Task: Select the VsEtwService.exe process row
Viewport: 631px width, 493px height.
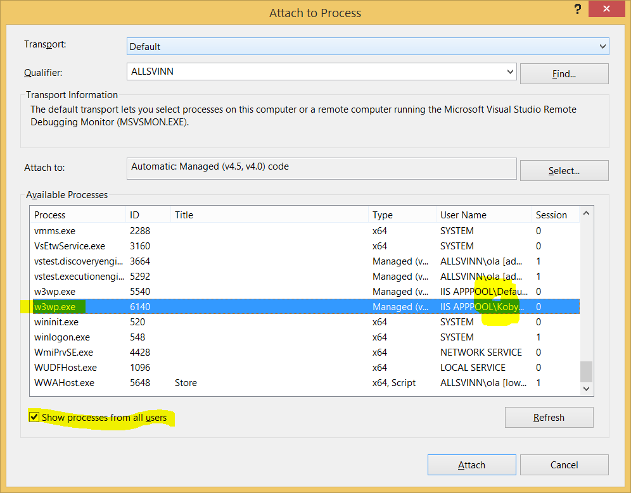Action: pos(305,246)
